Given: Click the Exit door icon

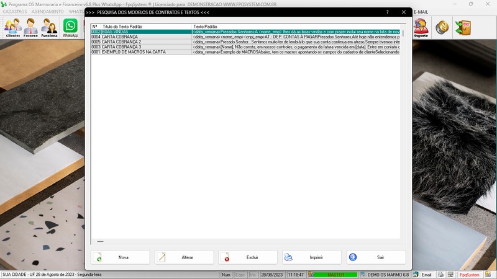Looking at the screenshot, I should pos(463,27).
